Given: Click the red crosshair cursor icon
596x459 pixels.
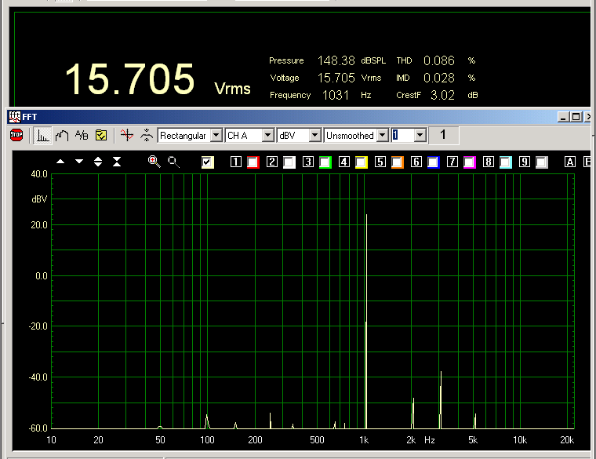Looking at the screenshot, I should 127,136.
